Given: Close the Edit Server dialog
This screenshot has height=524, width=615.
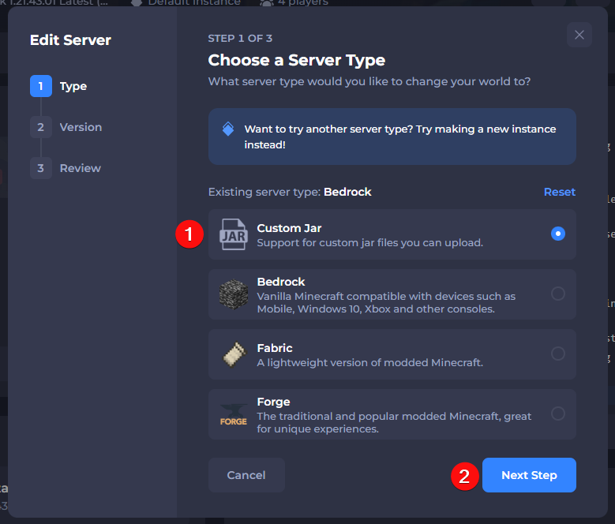Looking at the screenshot, I should tap(579, 35).
